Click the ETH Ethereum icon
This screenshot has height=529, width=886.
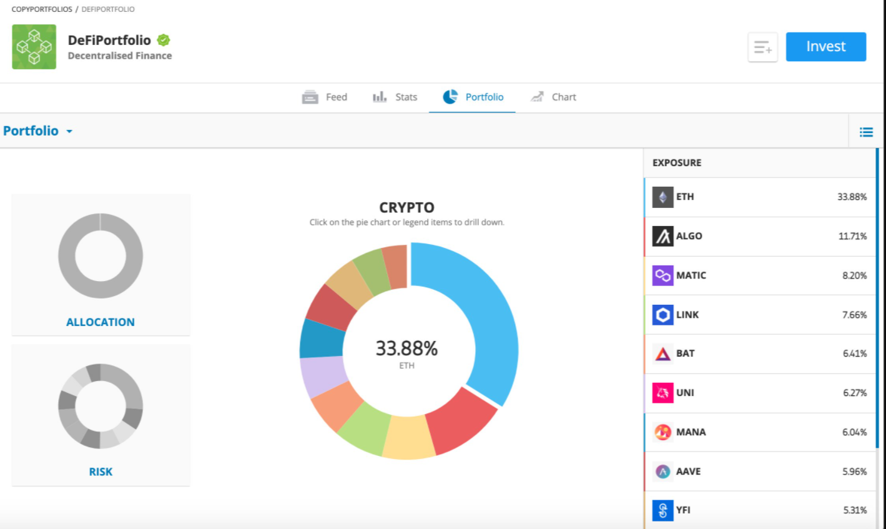[x=663, y=197]
